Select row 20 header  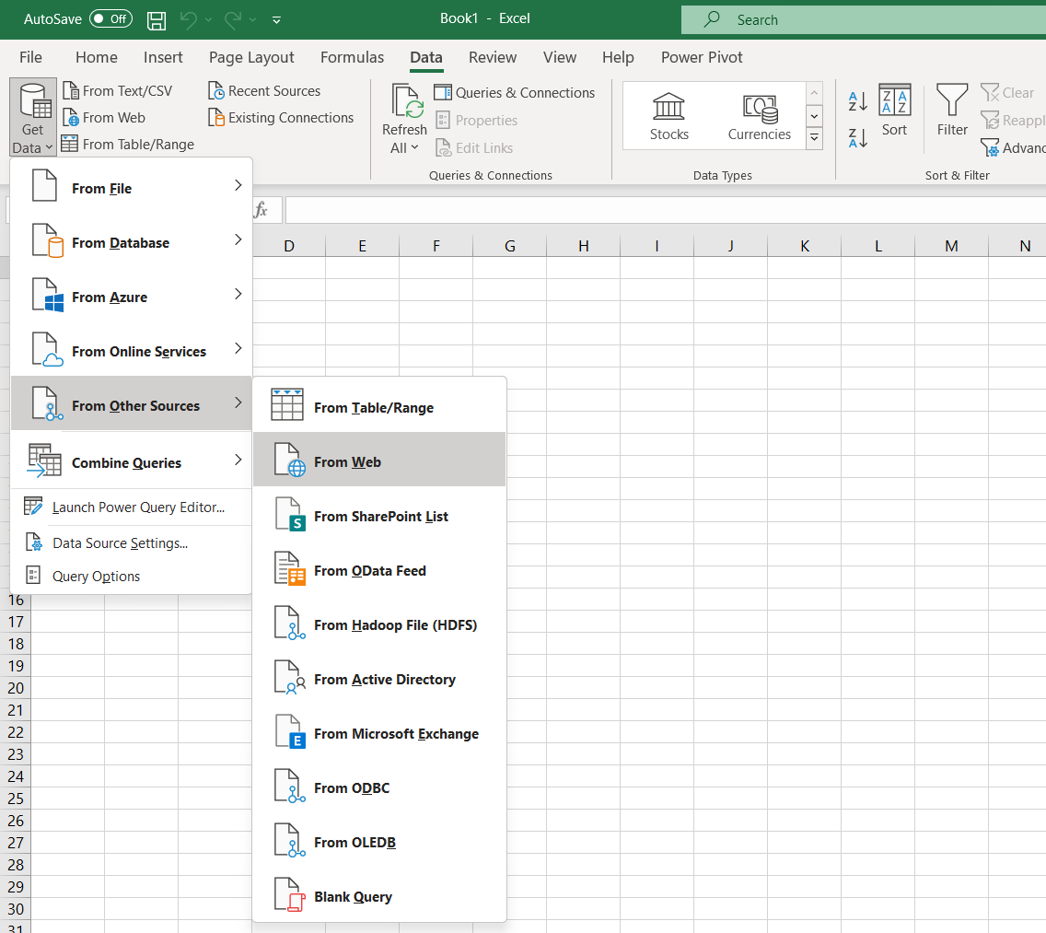point(16,687)
